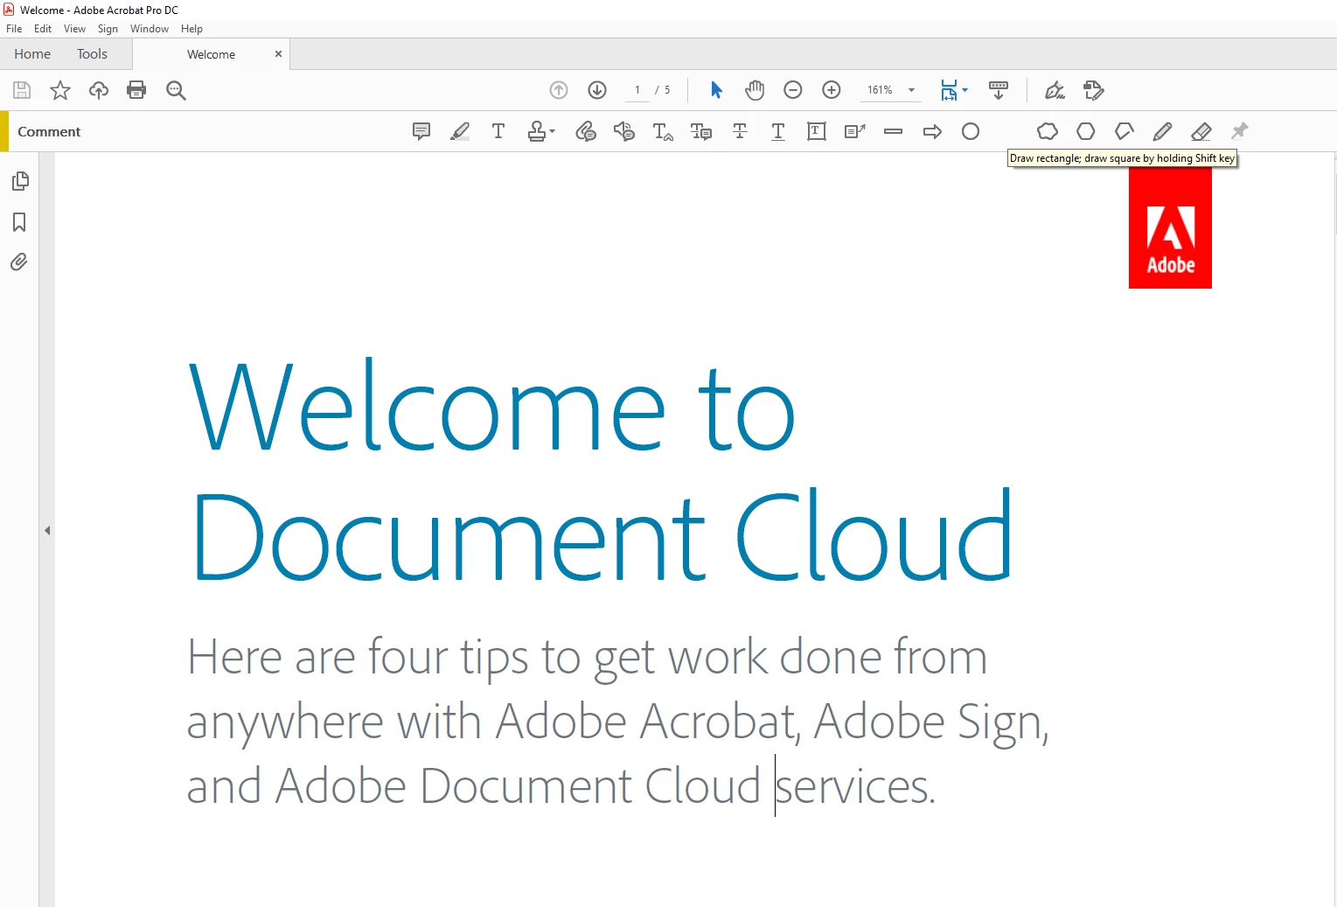Screen dimensions: 1337x907
Task: Click the "Document Cloud" heading text
Action: point(602,535)
